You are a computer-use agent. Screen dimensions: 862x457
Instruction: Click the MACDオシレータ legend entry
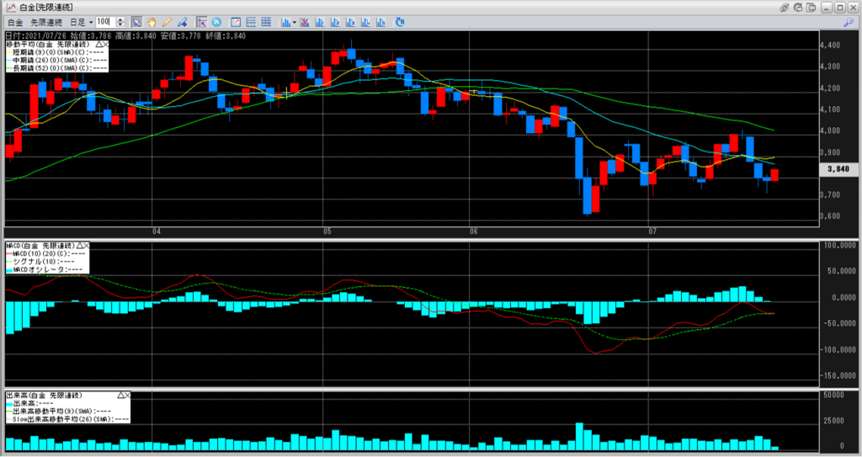pos(45,269)
